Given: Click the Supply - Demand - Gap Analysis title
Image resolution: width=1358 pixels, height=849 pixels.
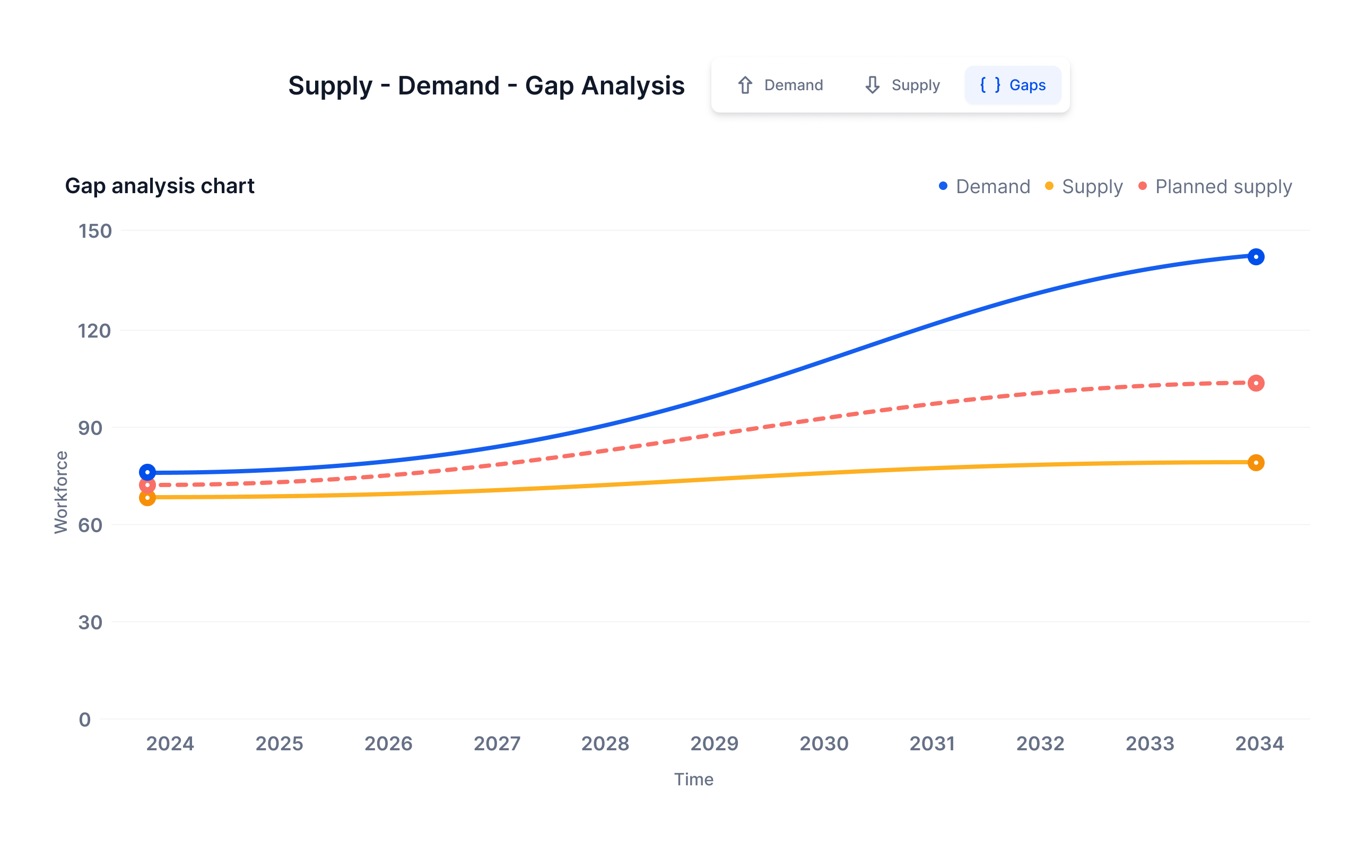Looking at the screenshot, I should pyautogui.click(x=486, y=86).
